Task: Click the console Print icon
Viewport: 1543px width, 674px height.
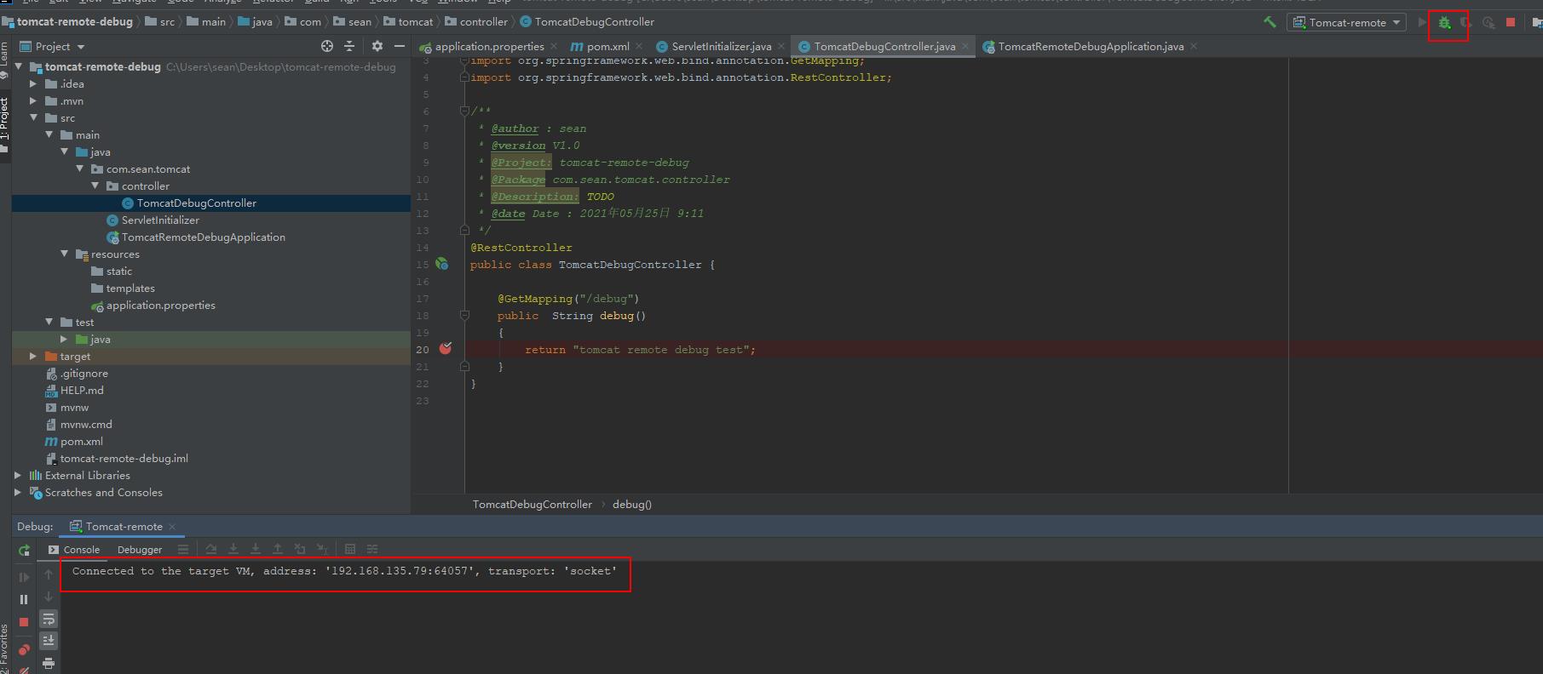Action: pyautogui.click(x=49, y=663)
